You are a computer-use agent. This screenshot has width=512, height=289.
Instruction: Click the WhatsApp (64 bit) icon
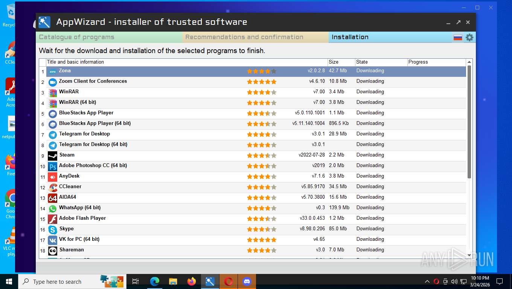pos(53,208)
